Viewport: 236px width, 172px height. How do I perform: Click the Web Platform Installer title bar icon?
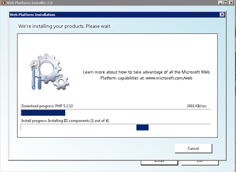pos(3,3)
